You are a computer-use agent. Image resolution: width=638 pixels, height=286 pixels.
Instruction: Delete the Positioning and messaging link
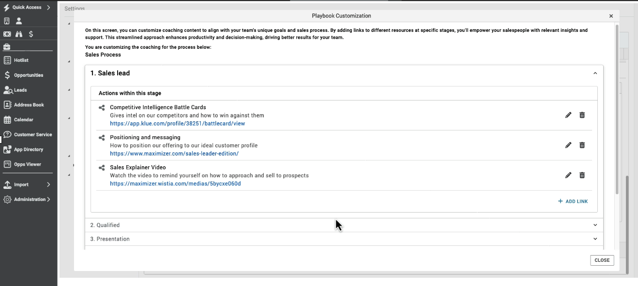point(582,145)
